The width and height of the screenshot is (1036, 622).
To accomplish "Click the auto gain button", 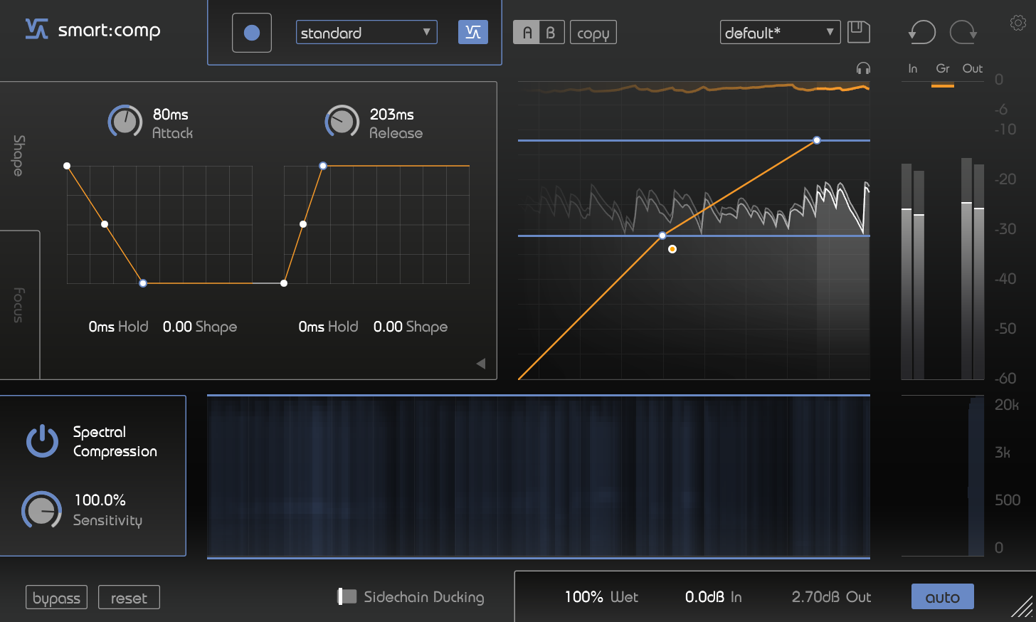I will pyautogui.click(x=942, y=596).
